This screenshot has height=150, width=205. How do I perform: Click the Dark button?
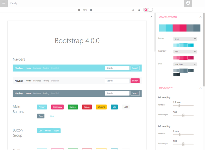tap(41, 116)
